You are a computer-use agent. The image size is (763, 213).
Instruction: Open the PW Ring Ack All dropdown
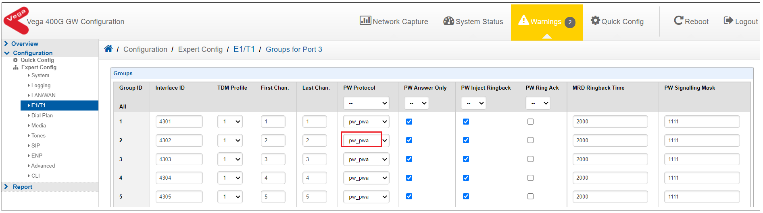pyautogui.click(x=538, y=103)
